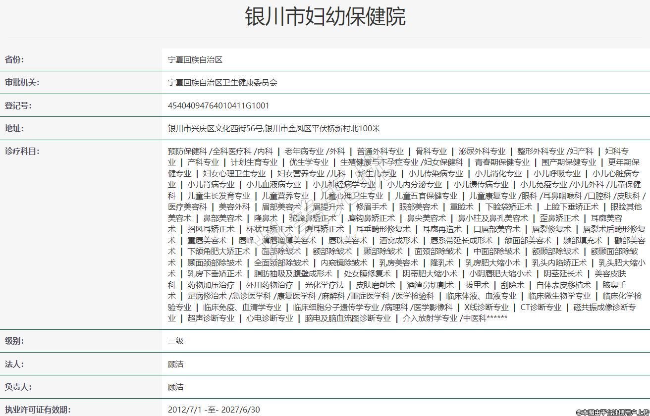This screenshot has height=416, width=650.
Task: Click the province value 宁夏回族自治区
Action: point(195,60)
